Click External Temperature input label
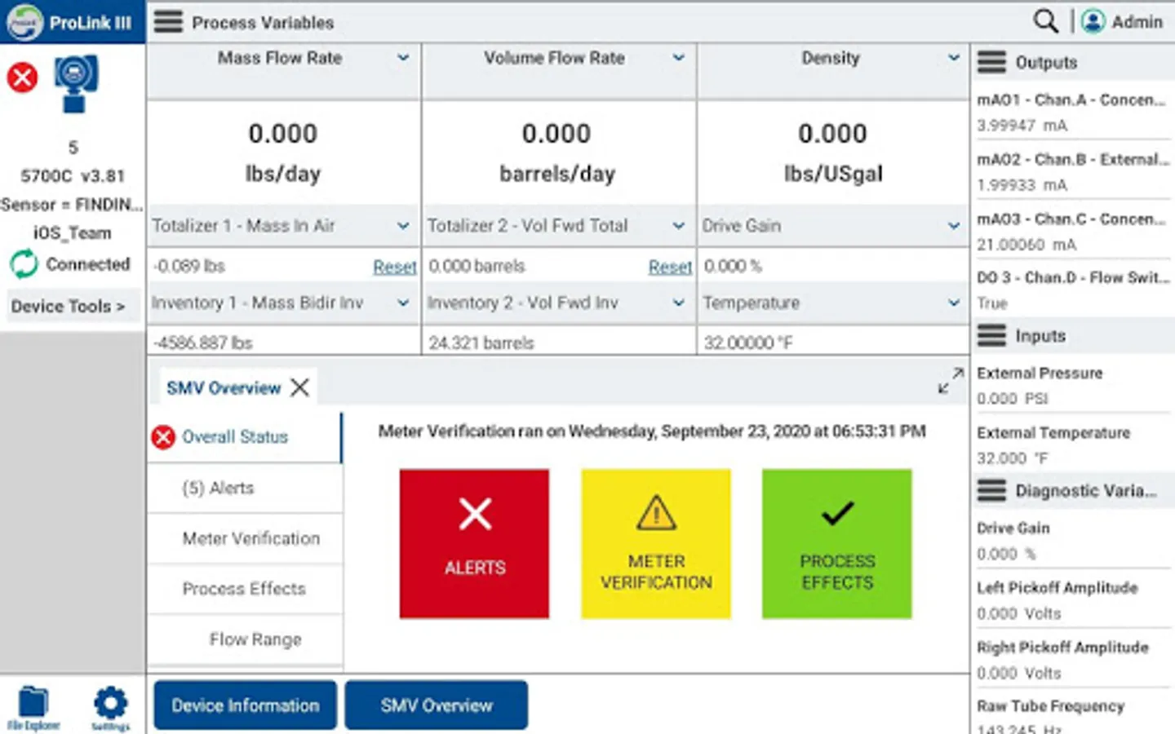The width and height of the screenshot is (1175, 734). [1053, 432]
